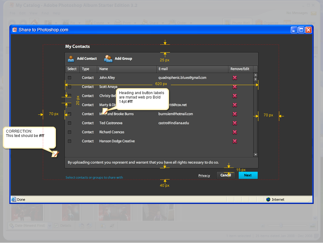Open Edit menu in Album window
This screenshot has height=243, width=323.
22,13
